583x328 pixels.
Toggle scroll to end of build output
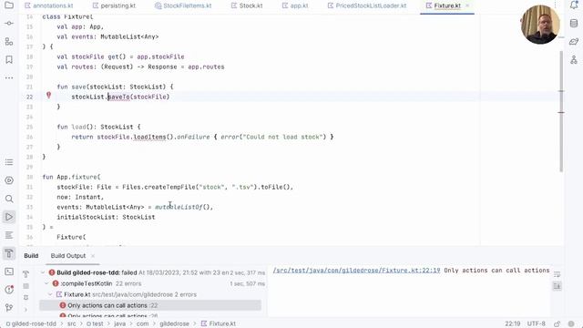(557, 286)
